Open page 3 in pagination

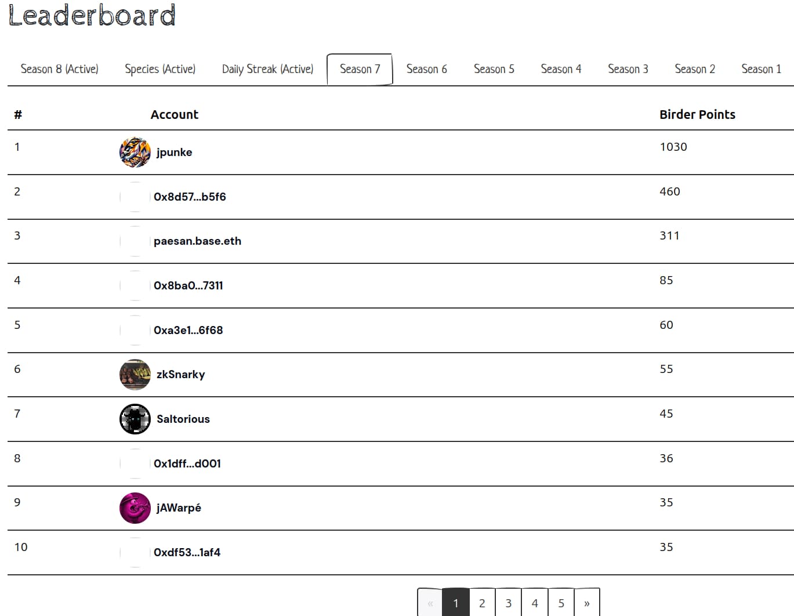tap(508, 603)
